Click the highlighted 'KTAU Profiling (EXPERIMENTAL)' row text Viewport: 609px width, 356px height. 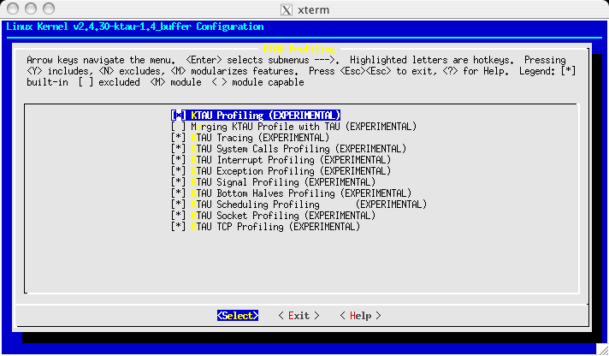(266, 115)
